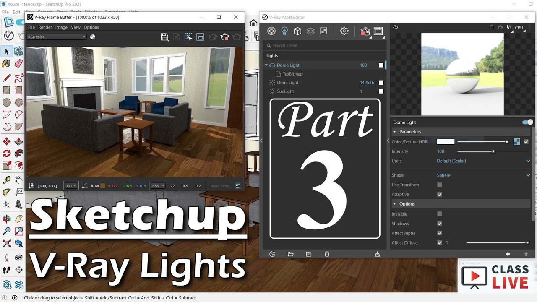Viewport: 537px width, 302px height.
Task: Open the Render Elements layers category
Action: coord(310,31)
